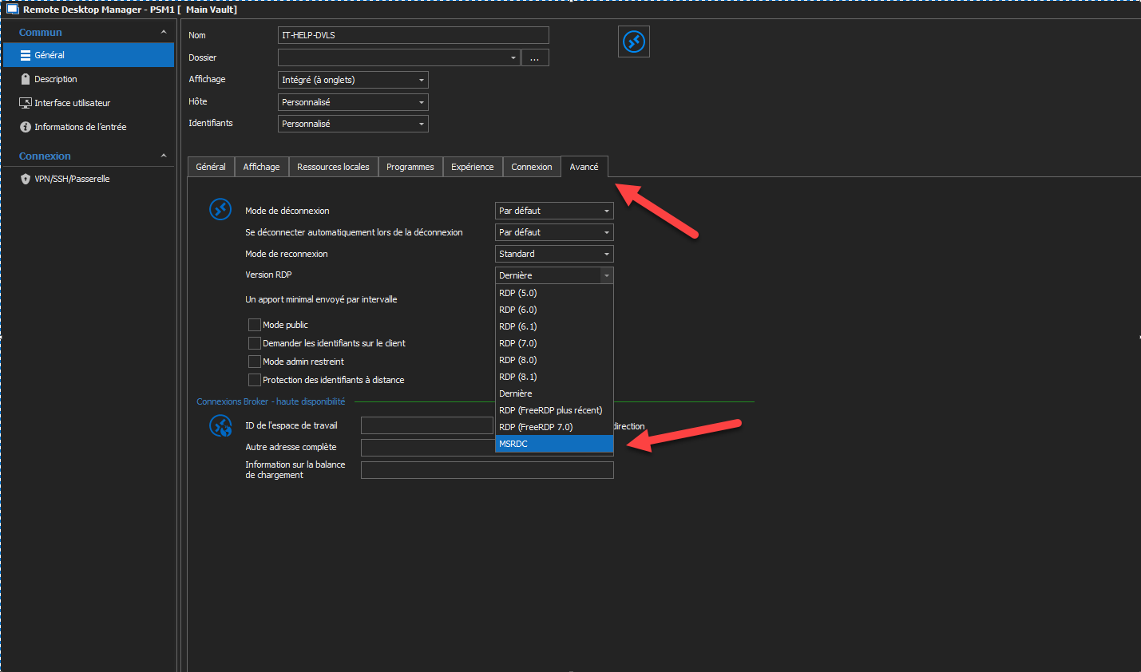Viewport: 1141px width, 672px height.
Task: Click the blue RDP session icon near the top right
Action: [633, 41]
